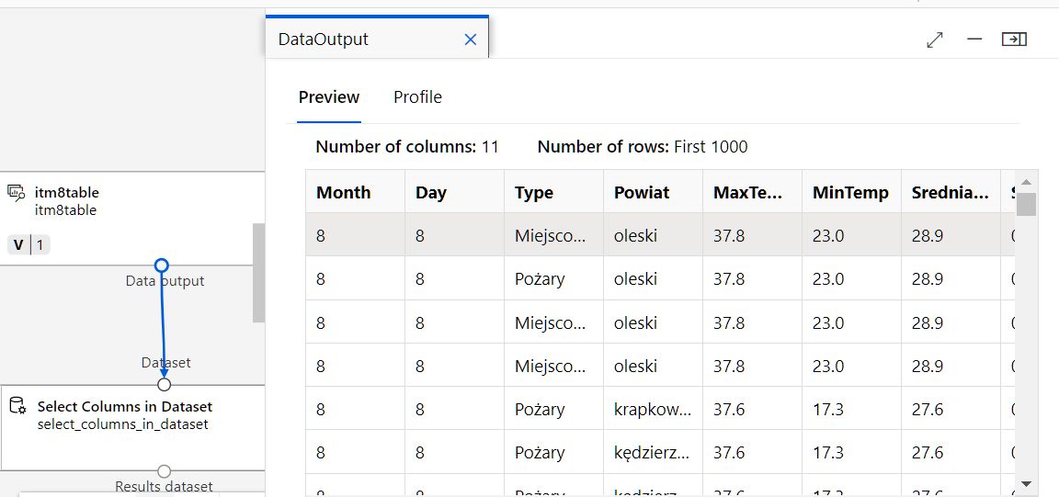Click the Powiat column header
Screen dimensions: 1059x497
pos(642,193)
